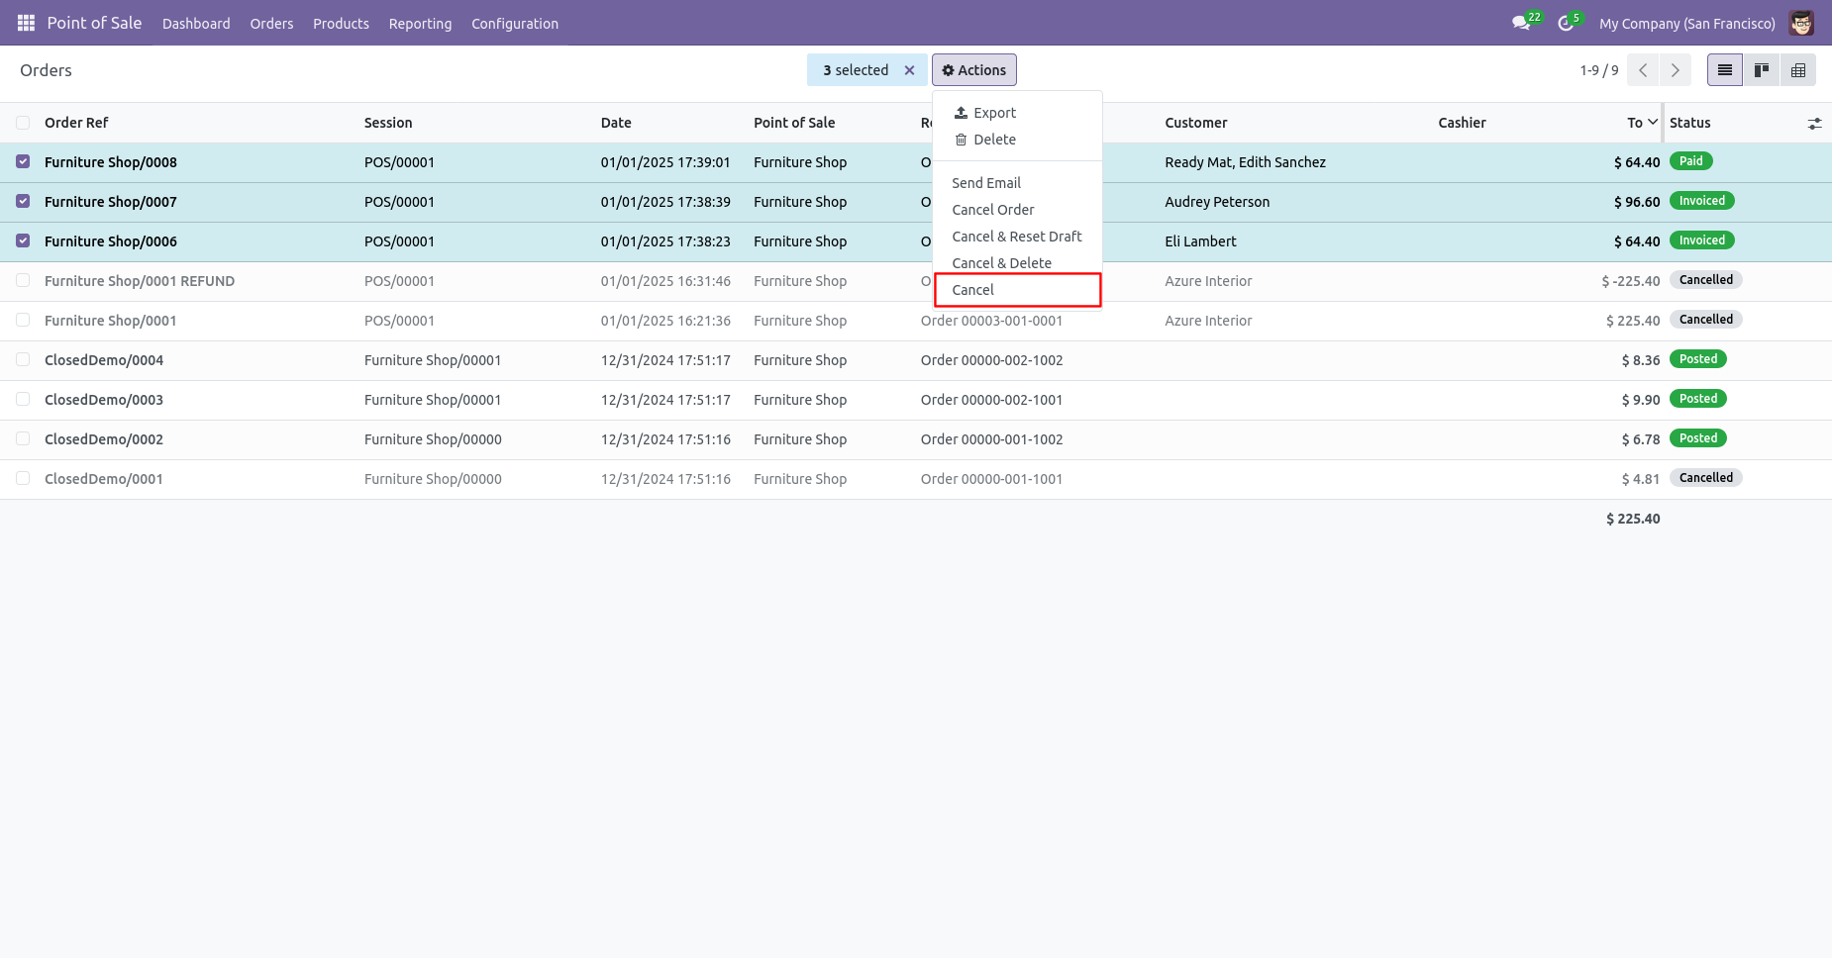
Task: Select all orders header checkbox
Action: (x=23, y=123)
